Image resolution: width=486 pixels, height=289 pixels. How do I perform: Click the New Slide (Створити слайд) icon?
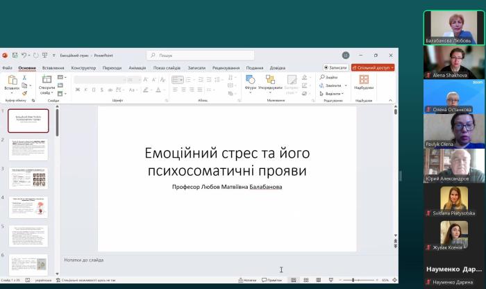(x=47, y=80)
